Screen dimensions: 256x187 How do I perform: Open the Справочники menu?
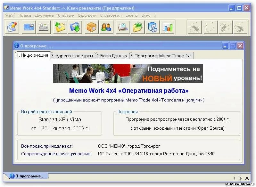click(x=111, y=15)
